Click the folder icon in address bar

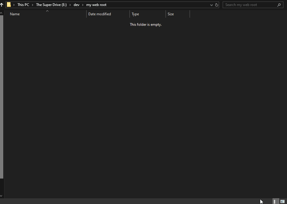pyautogui.click(x=9, y=5)
